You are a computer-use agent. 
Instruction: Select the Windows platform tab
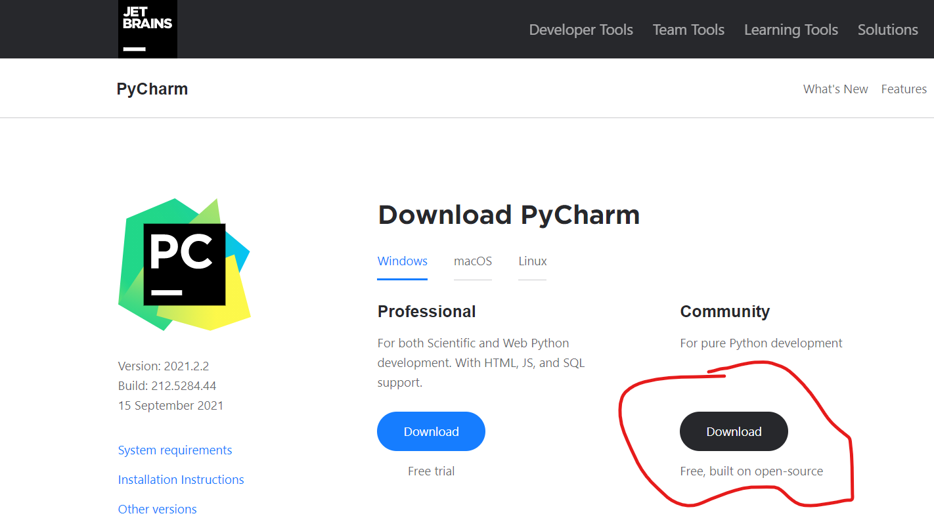402,261
